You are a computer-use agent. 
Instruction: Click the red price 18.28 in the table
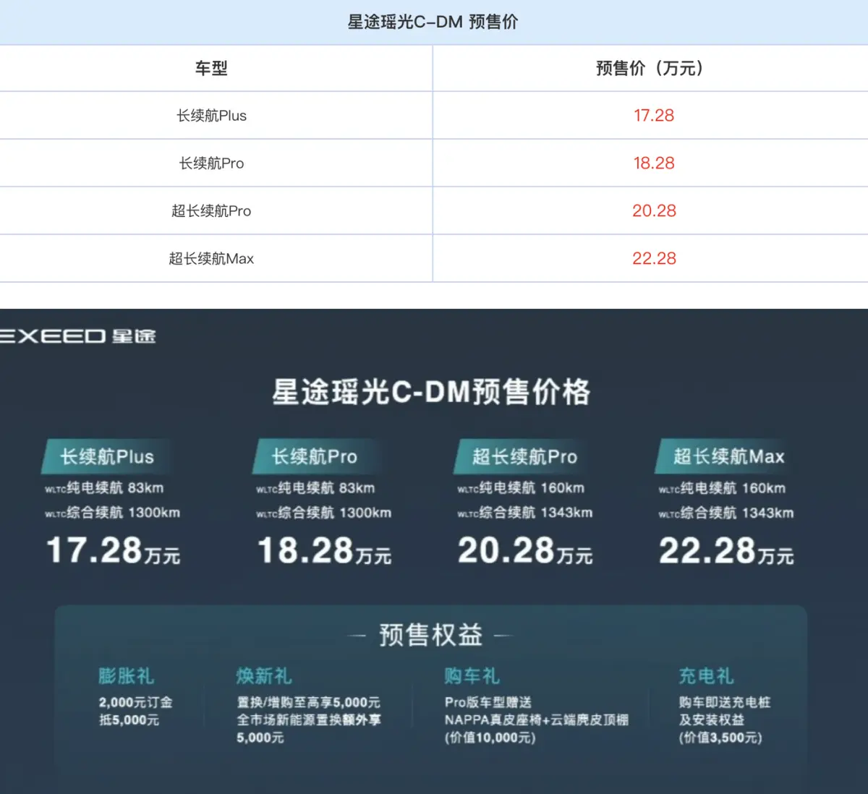(x=654, y=163)
